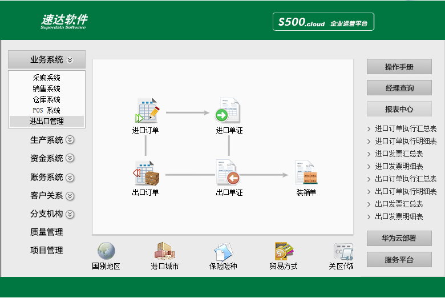Click the 报表中心 button
The height and width of the screenshot is (298, 445).
[x=399, y=109]
